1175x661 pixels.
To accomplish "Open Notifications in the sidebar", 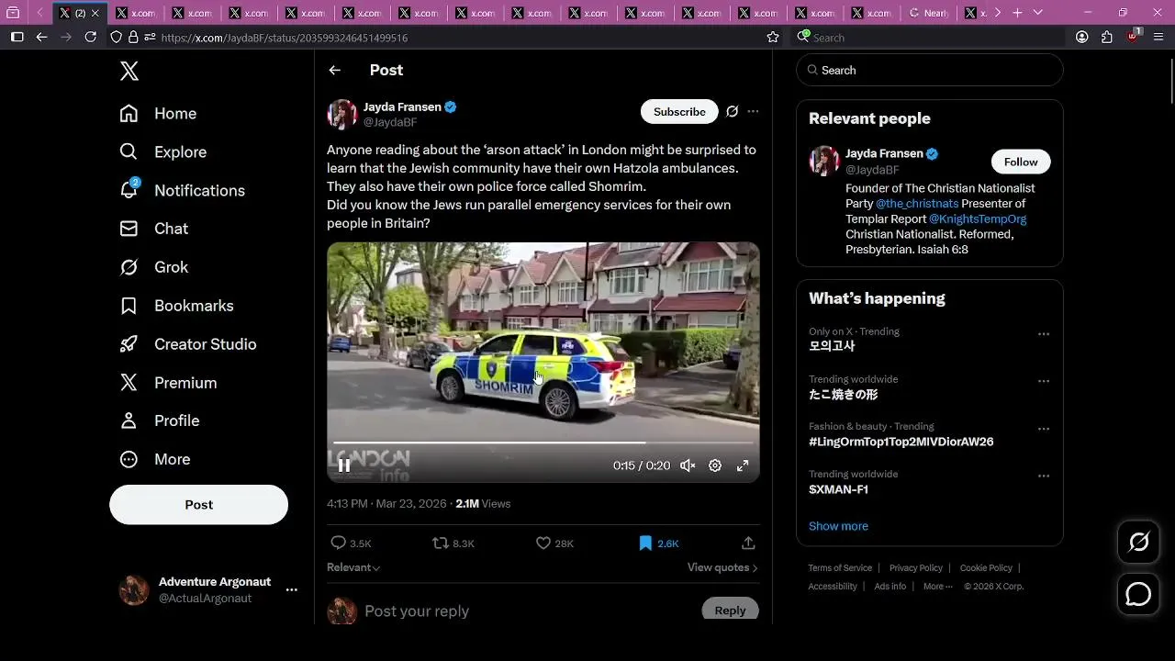I will [182, 190].
